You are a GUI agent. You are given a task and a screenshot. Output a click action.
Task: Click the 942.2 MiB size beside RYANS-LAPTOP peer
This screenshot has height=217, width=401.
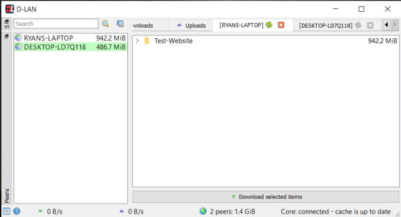(x=111, y=38)
